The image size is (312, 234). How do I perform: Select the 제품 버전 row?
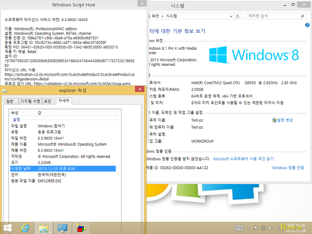63,151
